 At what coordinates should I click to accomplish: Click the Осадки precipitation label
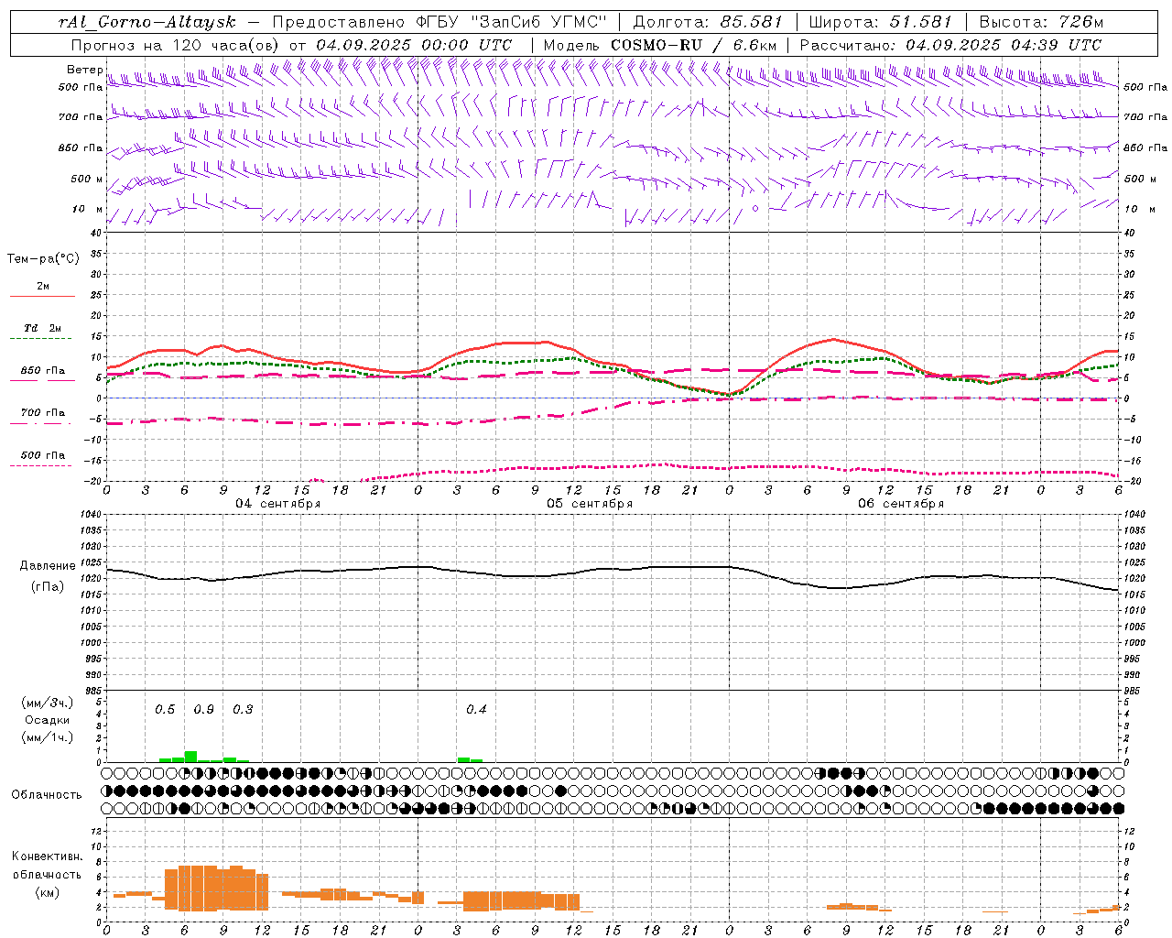tap(48, 720)
